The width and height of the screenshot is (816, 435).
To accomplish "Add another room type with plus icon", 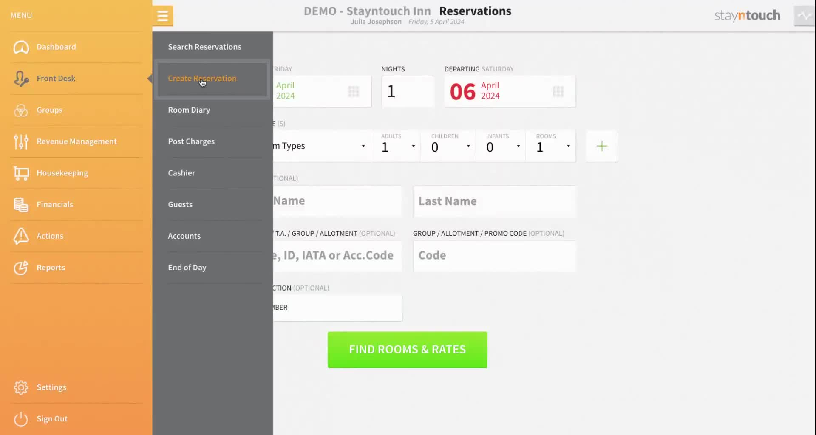I will pos(602,146).
